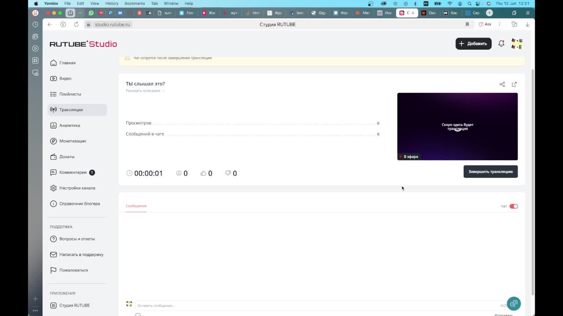
Task: Open the browser hamburger menu
Action: (528, 13)
